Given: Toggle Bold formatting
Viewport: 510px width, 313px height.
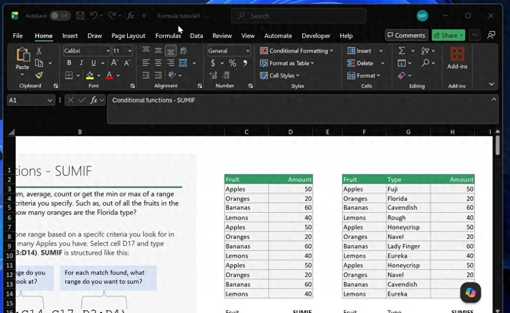Looking at the screenshot, I should [x=69, y=63].
